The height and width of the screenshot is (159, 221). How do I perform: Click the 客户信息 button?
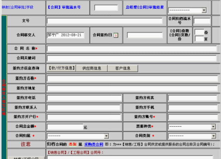click(123, 68)
